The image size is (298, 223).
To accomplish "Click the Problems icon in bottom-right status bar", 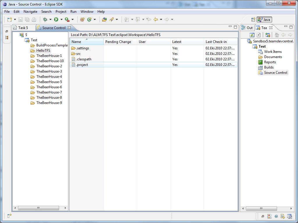I will (x=269, y=216).
